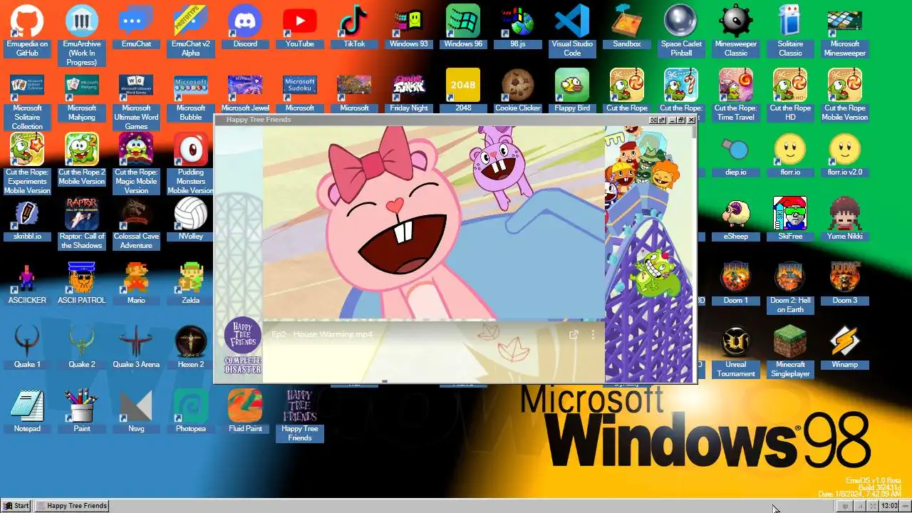Launch the Unreal Tournament icon
This screenshot has height=513, width=912.
click(736, 351)
